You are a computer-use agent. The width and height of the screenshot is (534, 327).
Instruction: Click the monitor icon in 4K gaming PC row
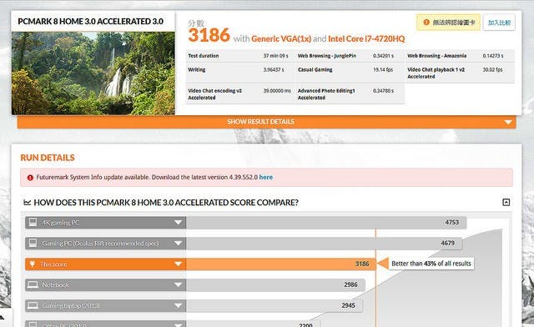(33, 223)
